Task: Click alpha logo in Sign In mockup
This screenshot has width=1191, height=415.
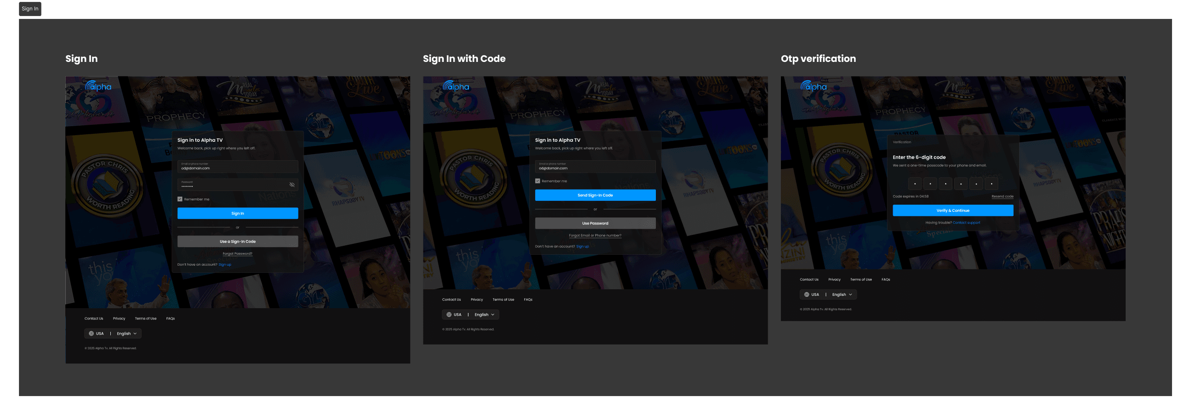Action: pyautogui.click(x=98, y=86)
